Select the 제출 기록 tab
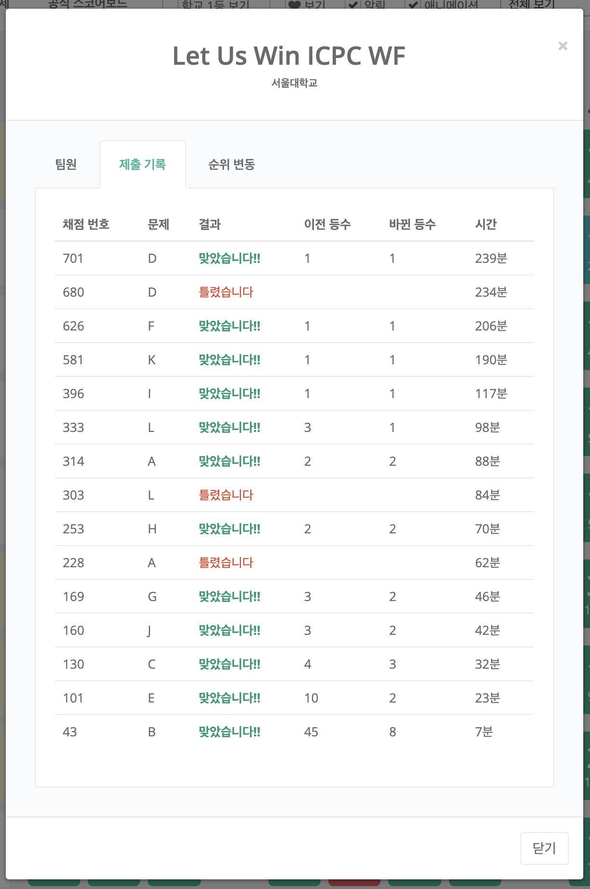This screenshot has width=590, height=889. pos(142,165)
